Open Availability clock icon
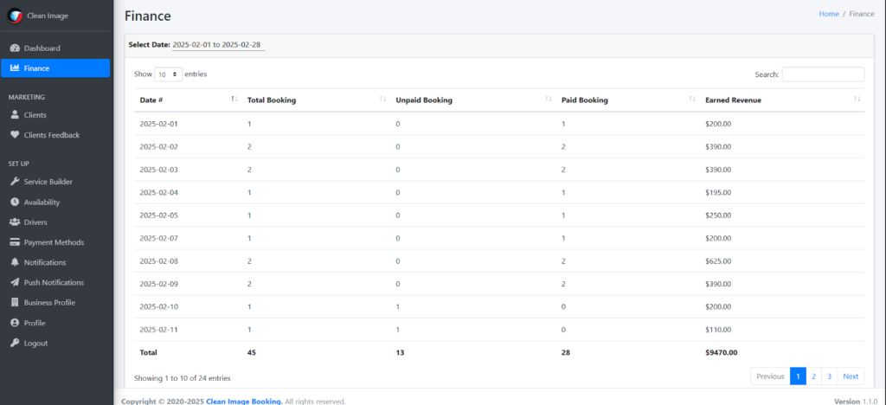The image size is (886, 405). point(15,202)
